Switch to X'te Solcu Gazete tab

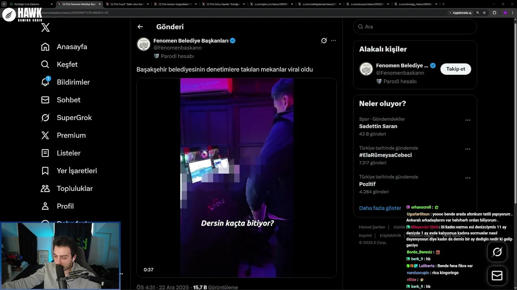223,4
